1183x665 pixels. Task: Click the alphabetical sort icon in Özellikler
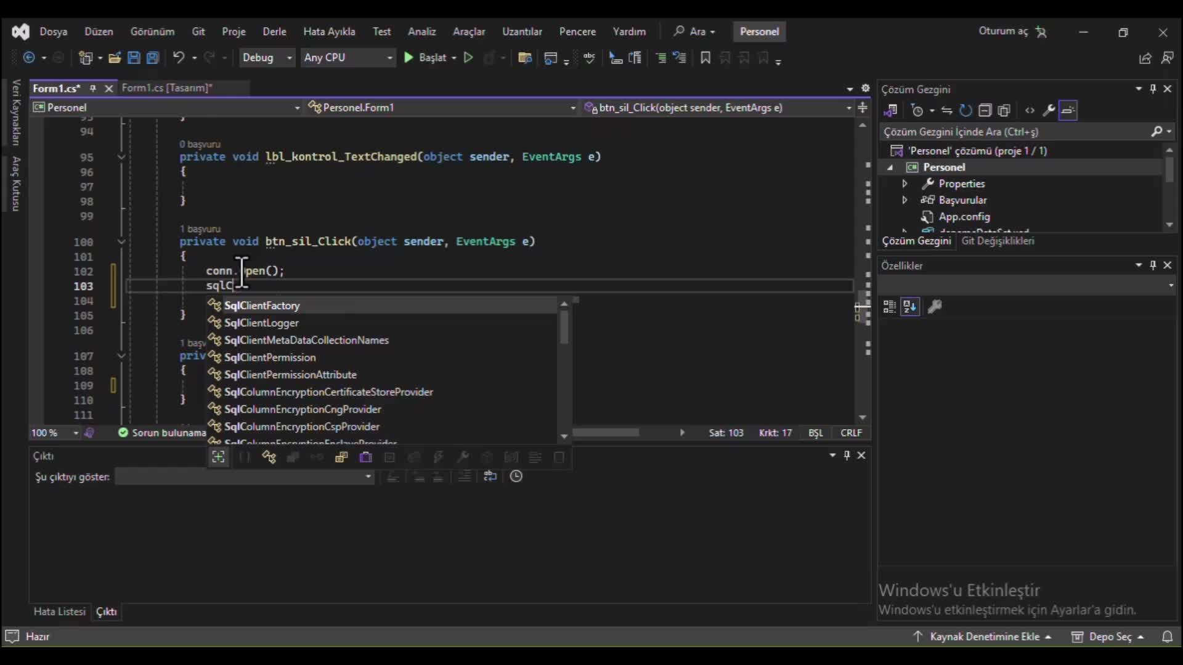click(910, 307)
